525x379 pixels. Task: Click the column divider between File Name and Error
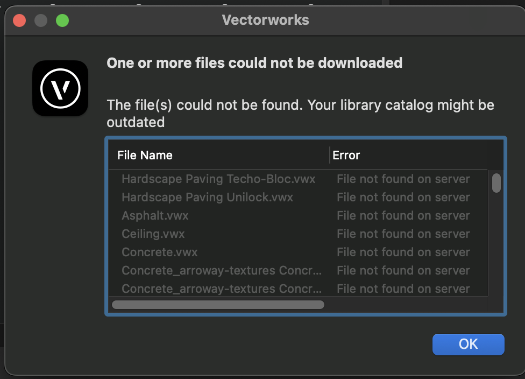point(330,155)
